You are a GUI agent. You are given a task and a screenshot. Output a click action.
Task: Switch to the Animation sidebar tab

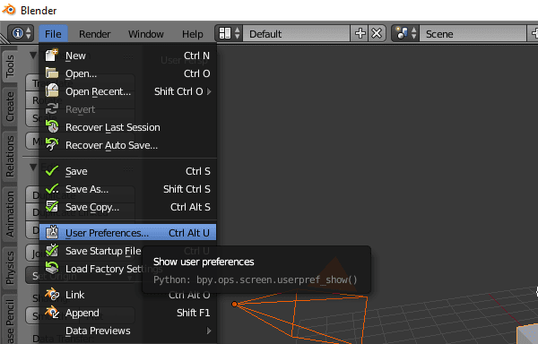[x=10, y=214]
